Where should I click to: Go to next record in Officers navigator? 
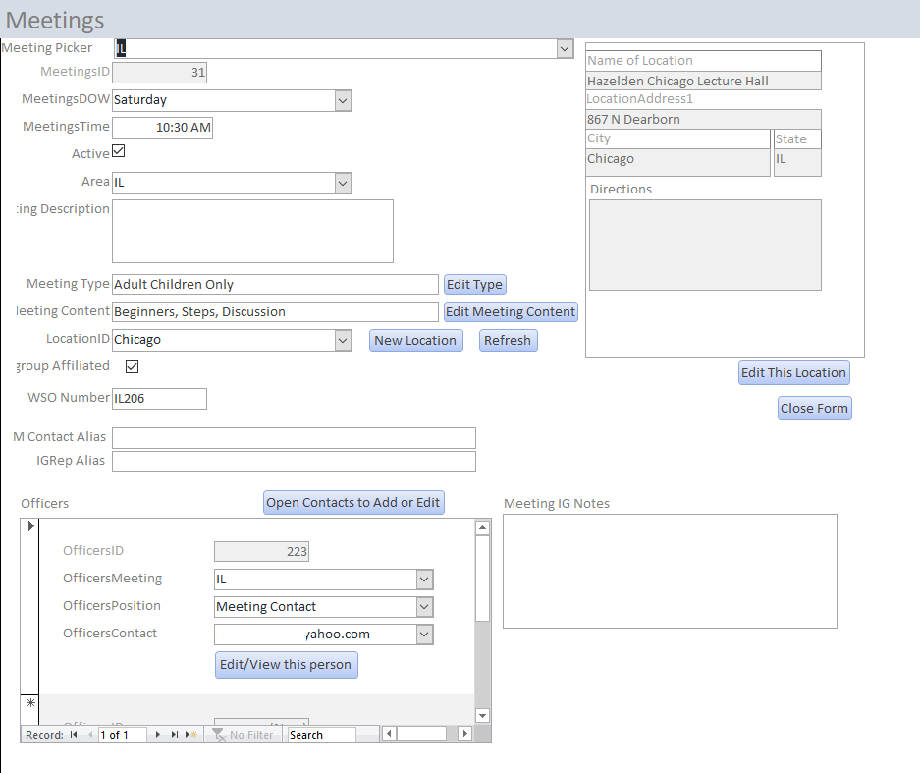(x=158, y=735)
